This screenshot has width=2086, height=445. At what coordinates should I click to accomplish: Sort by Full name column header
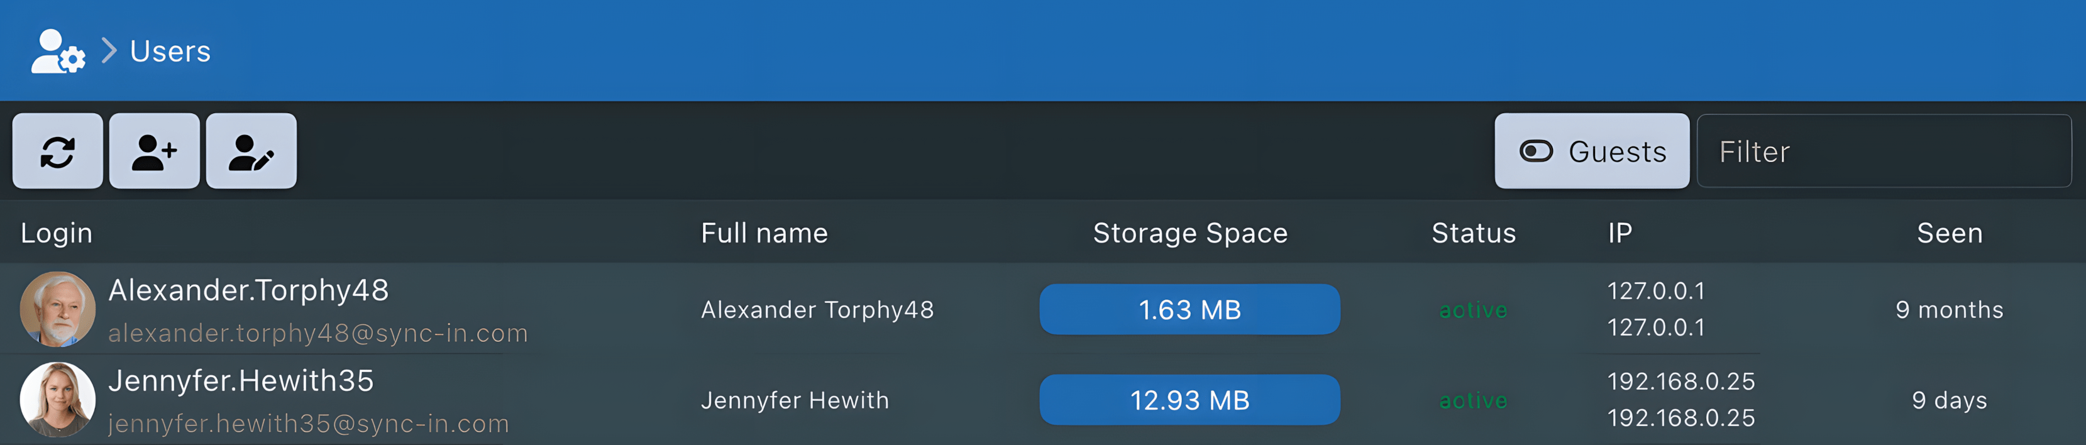point(764,233)
